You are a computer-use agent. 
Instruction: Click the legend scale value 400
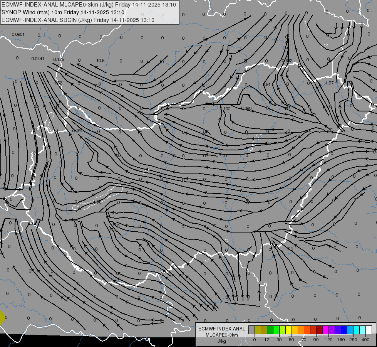365,340
